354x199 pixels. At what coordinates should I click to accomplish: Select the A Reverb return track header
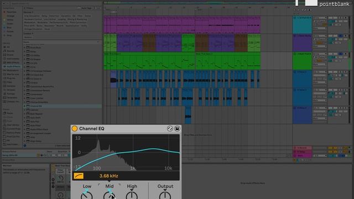click(x=303, y=148)
